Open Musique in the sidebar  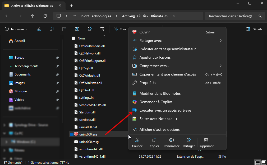pyautogui.click(x=18, y=91)
